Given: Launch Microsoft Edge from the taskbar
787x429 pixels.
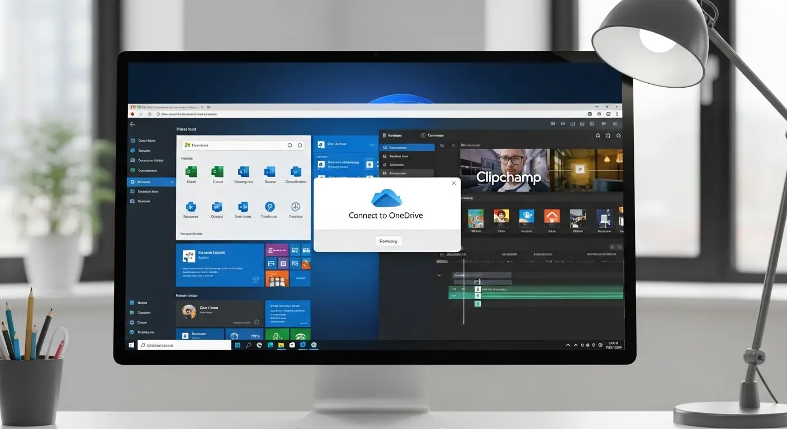Looking at the screenshot, I should (259, 345).
